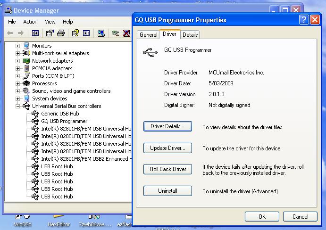Click the Generic USB Hub device icon

point(35,114)
